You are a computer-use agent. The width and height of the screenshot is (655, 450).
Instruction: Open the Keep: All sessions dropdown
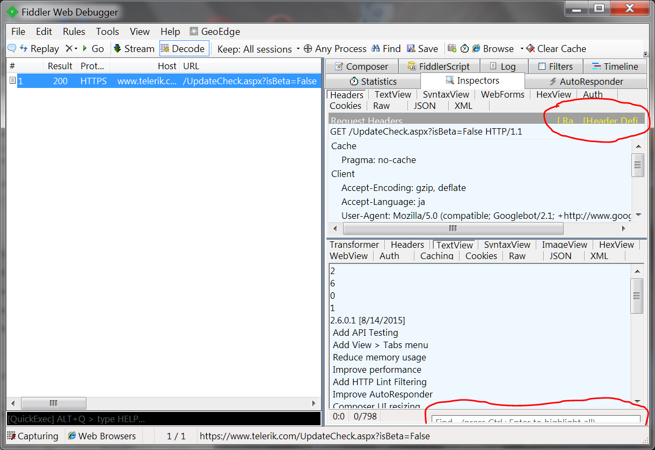pos(258,49)
